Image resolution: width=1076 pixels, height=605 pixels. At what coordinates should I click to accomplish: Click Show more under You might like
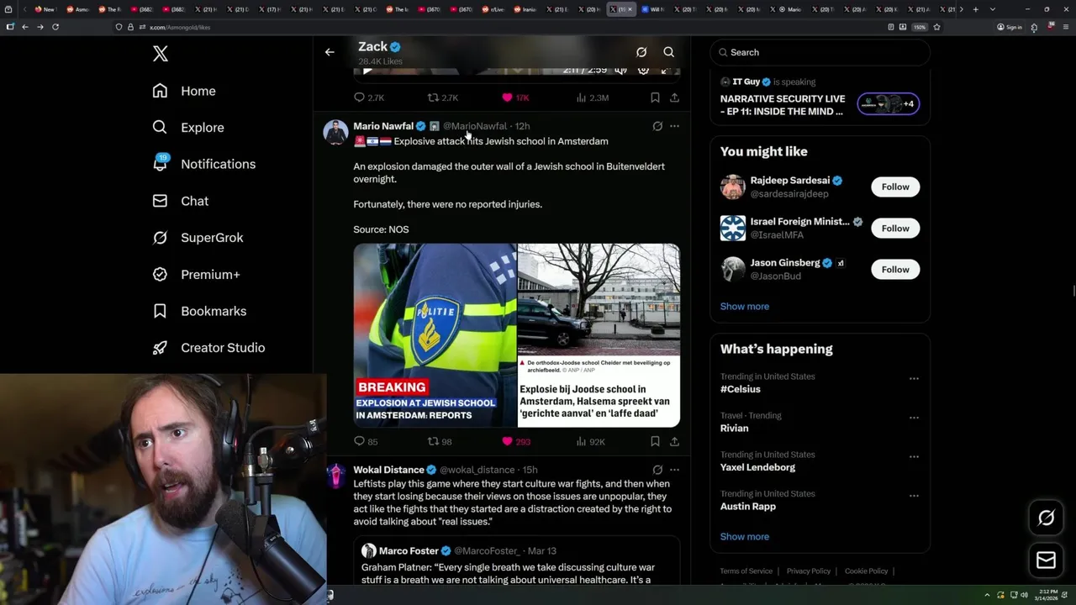[745, 306]
